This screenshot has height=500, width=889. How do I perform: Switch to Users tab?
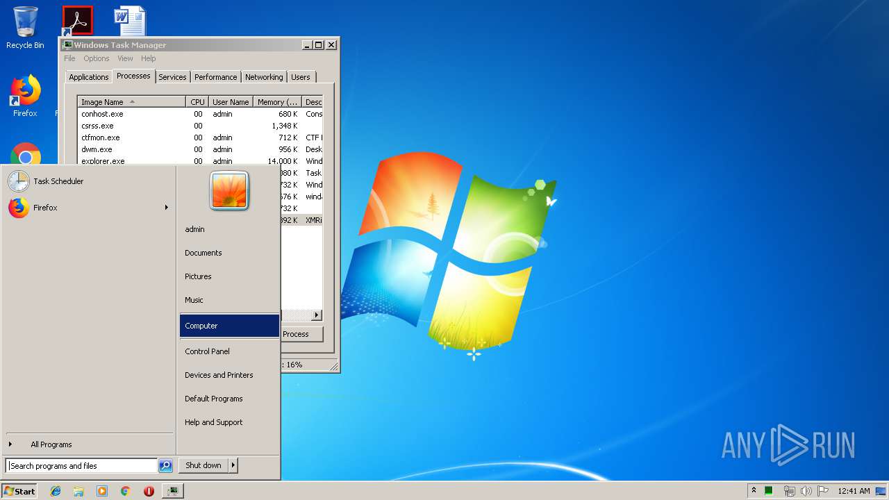click(x=301, y=77)
